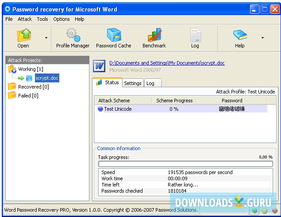Open the Help menu

tap(80, 19)
